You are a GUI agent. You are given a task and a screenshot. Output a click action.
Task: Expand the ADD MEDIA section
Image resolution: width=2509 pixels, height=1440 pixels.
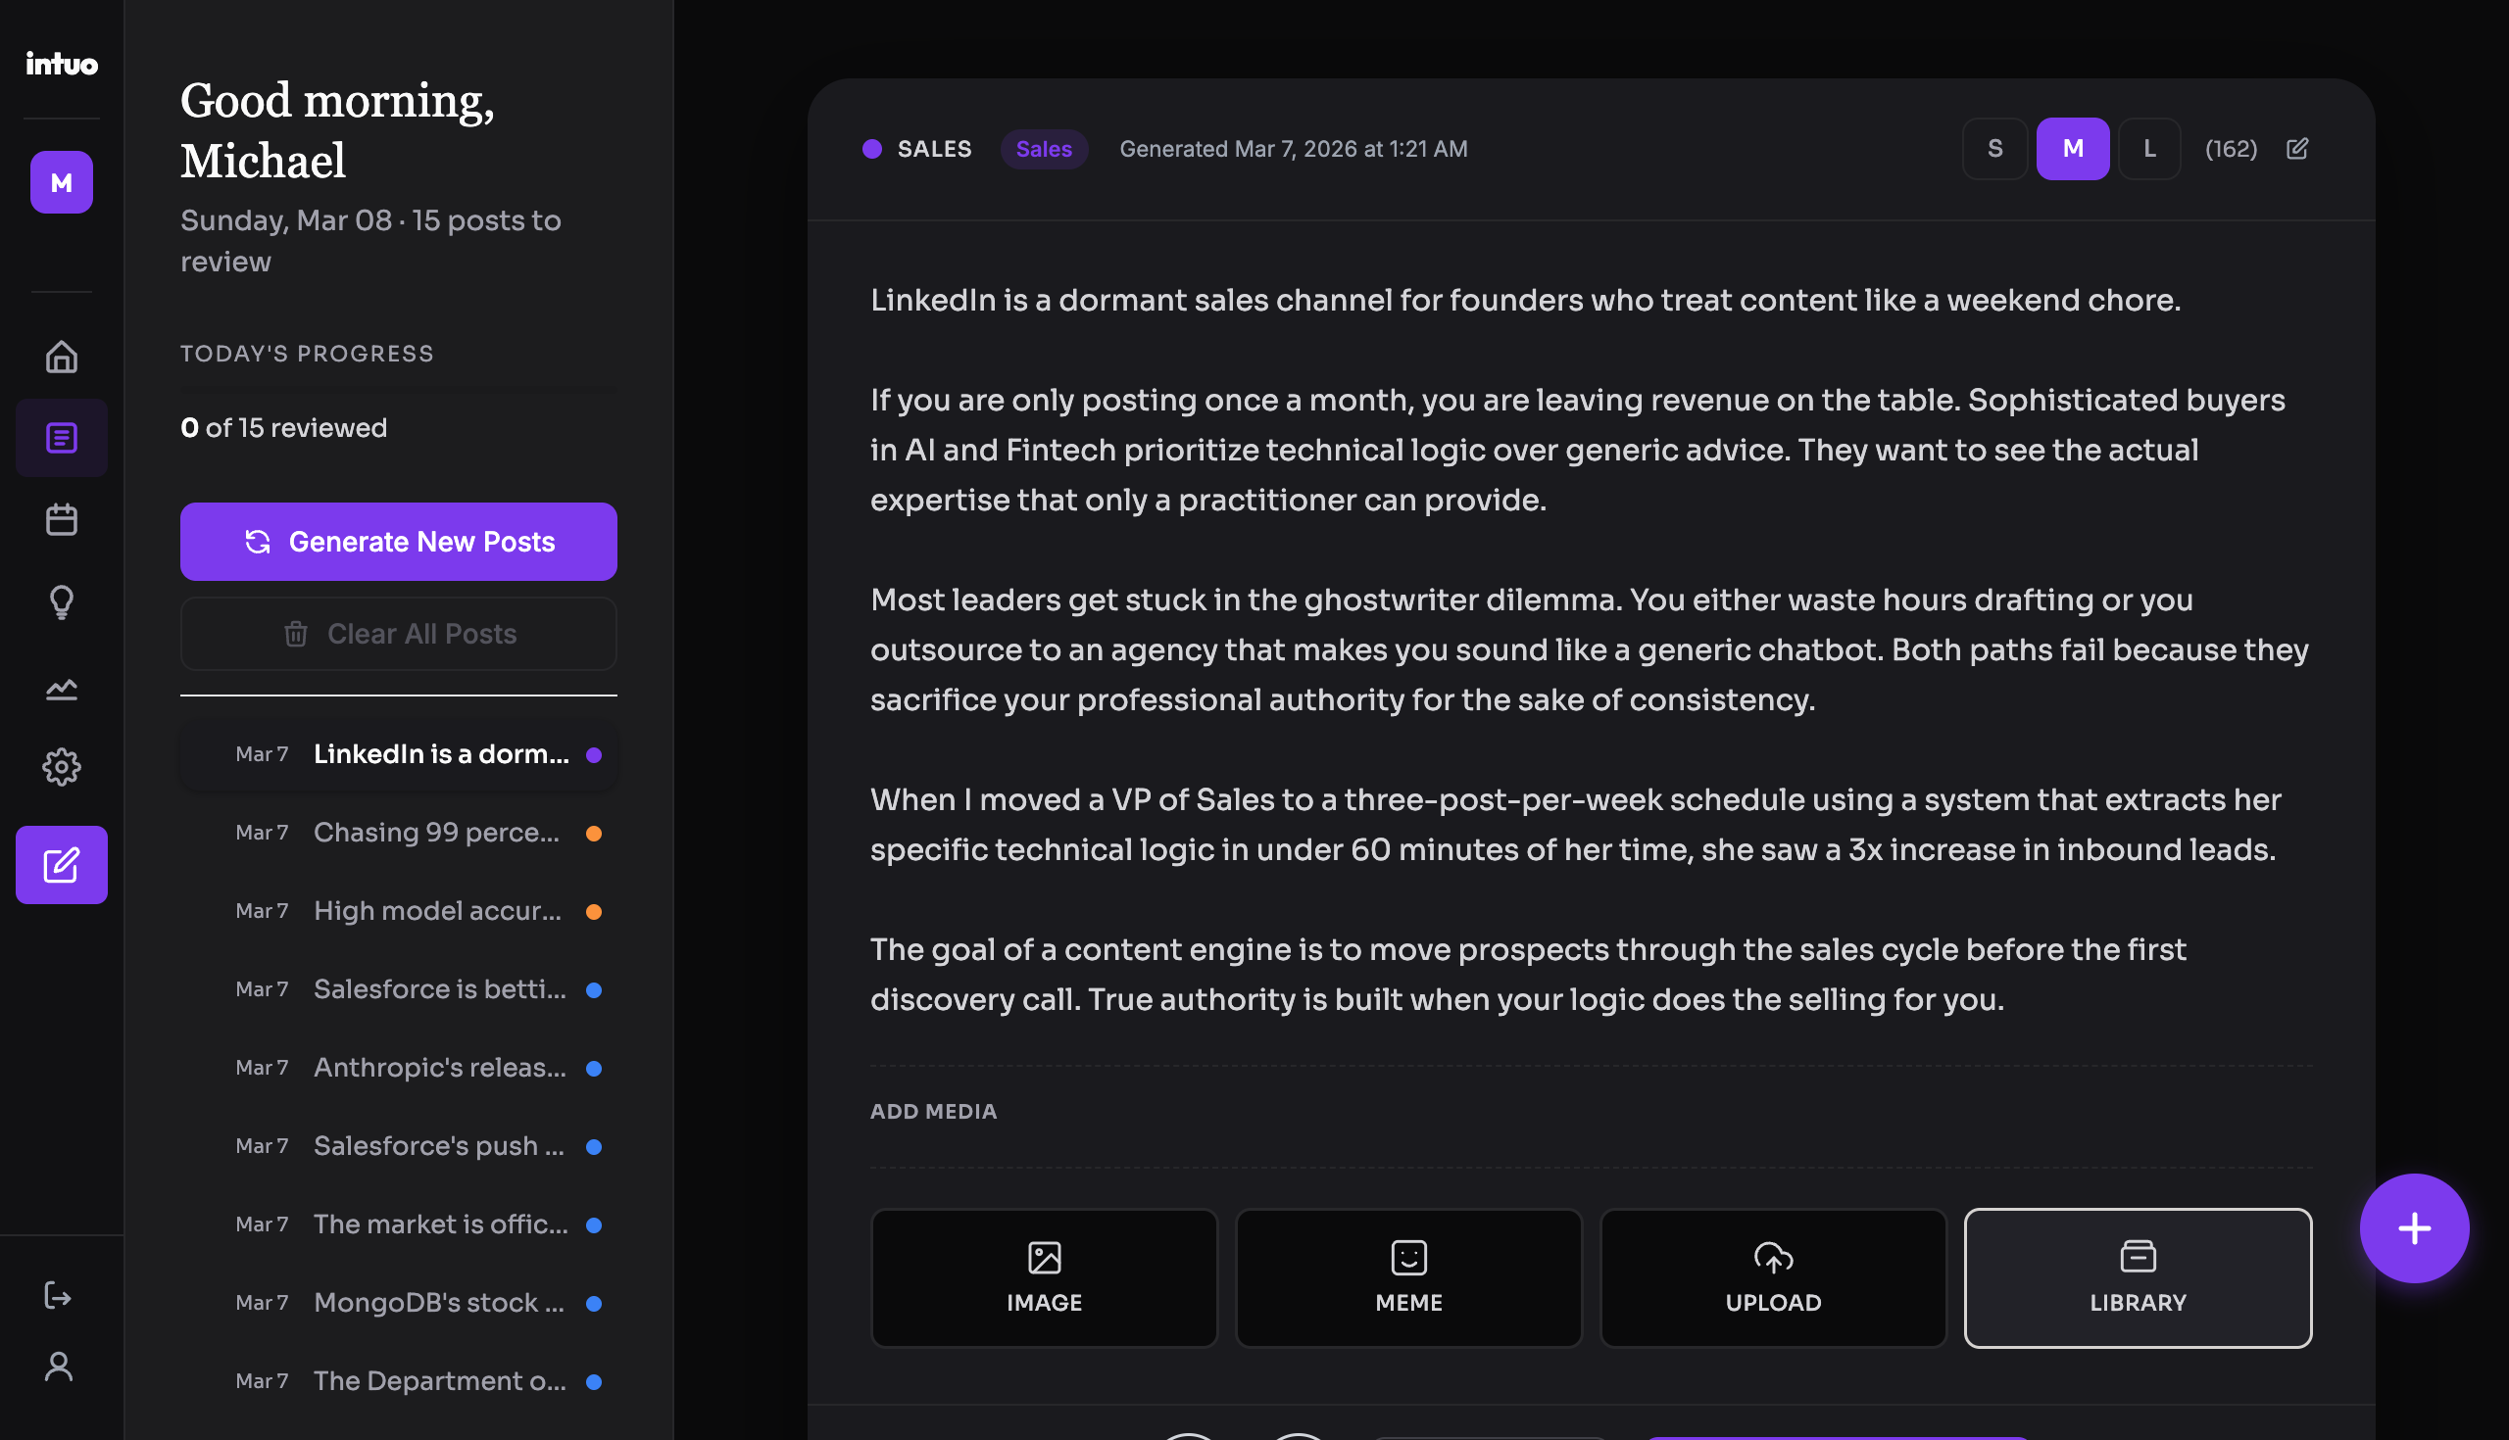click(x=933, y=1111)
